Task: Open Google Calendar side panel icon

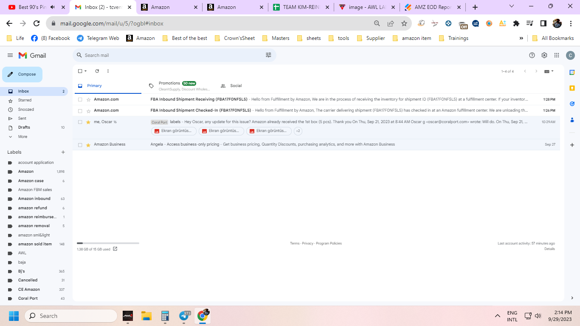Action: pos(572,72)
